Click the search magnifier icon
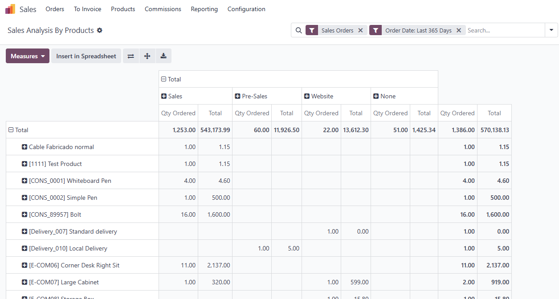The width and height of the screenshot is (559, 299). pos(299,30)
